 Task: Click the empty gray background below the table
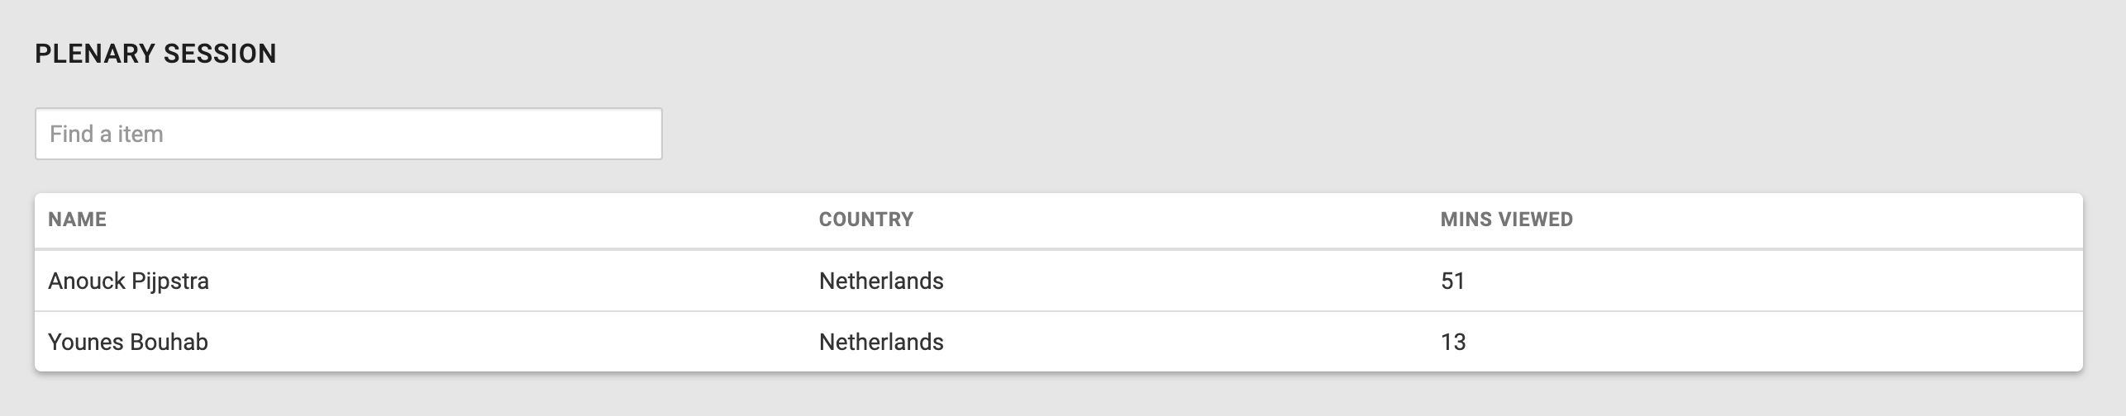(1058, 396)
